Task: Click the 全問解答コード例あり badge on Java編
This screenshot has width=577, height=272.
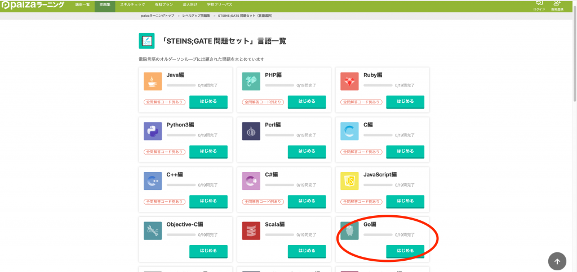Action: pos(165,102)
